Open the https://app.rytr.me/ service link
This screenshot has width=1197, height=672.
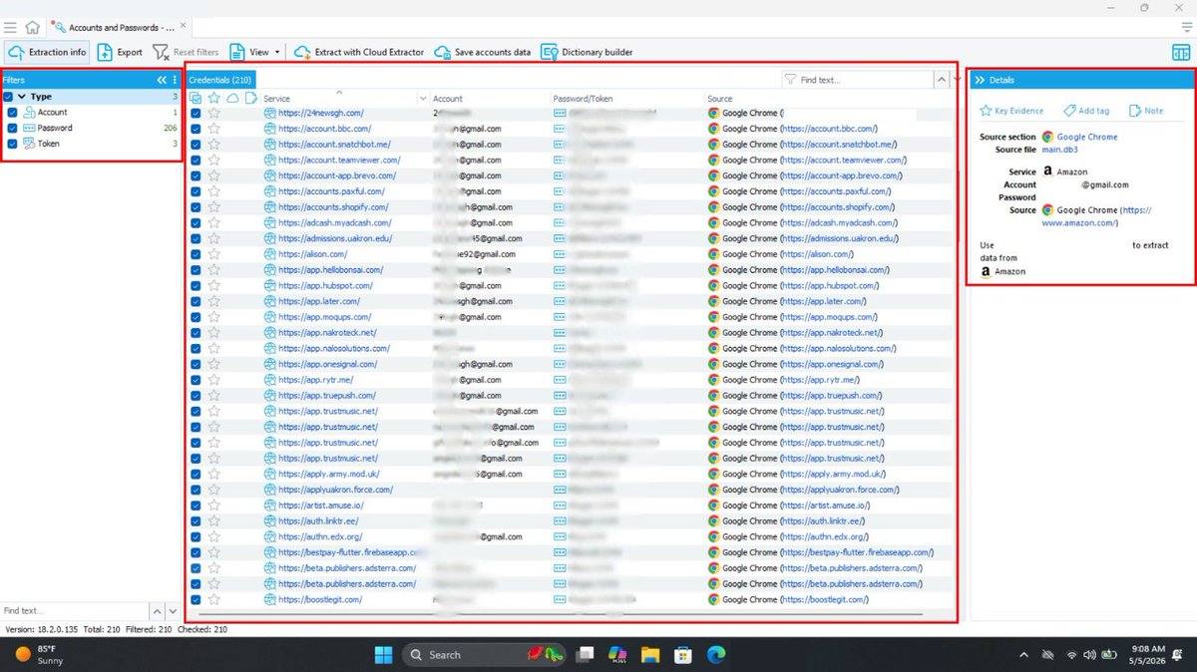pyautogui.click(x=315, y=380)
